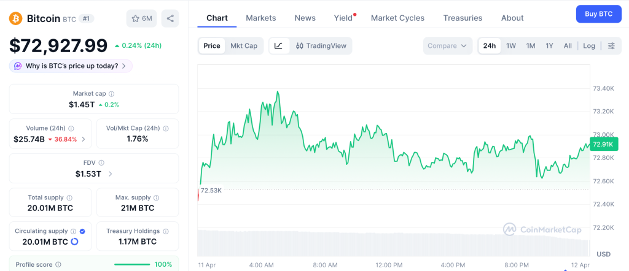Click the Circulating supply verified badge
Image resolution: width=629 pixels, height=271 pixels.
83,231
